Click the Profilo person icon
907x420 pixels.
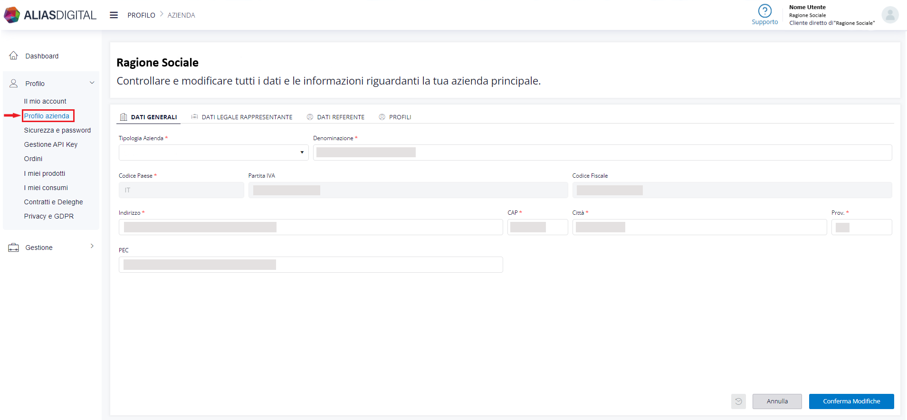pyautogui.click(x=14, y=83)
